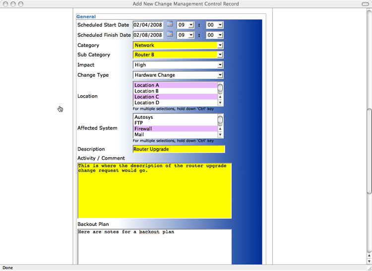Click the Affected System list scroll up arrow
This screenshot has height=271, width=372.
tap(220, 129)
